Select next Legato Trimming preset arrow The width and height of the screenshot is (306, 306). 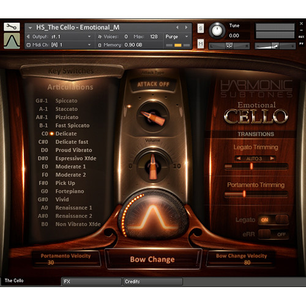click(272, 159)
